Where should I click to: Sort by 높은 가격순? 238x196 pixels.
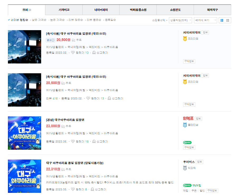click(x=57, y=20)
